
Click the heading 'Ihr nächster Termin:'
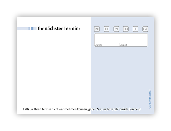tap(59, 28)
